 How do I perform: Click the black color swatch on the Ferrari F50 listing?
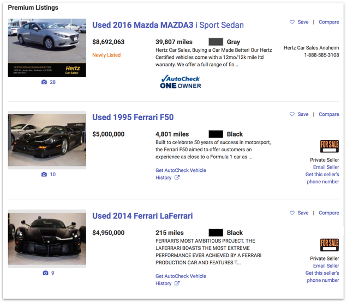216,134
